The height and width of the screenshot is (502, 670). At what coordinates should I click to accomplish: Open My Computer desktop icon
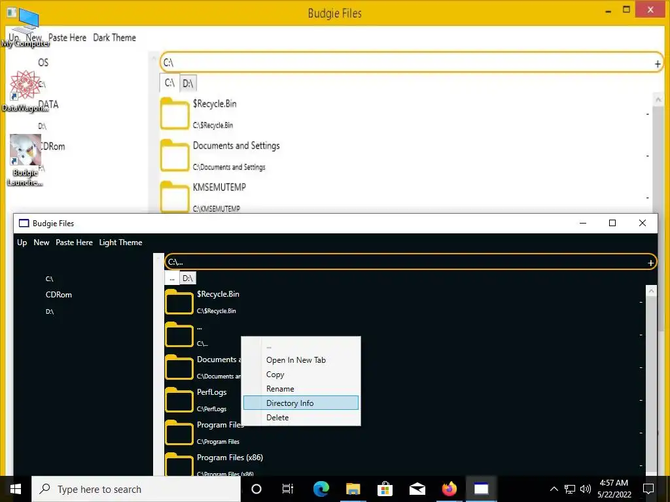[x=26, y=26]
